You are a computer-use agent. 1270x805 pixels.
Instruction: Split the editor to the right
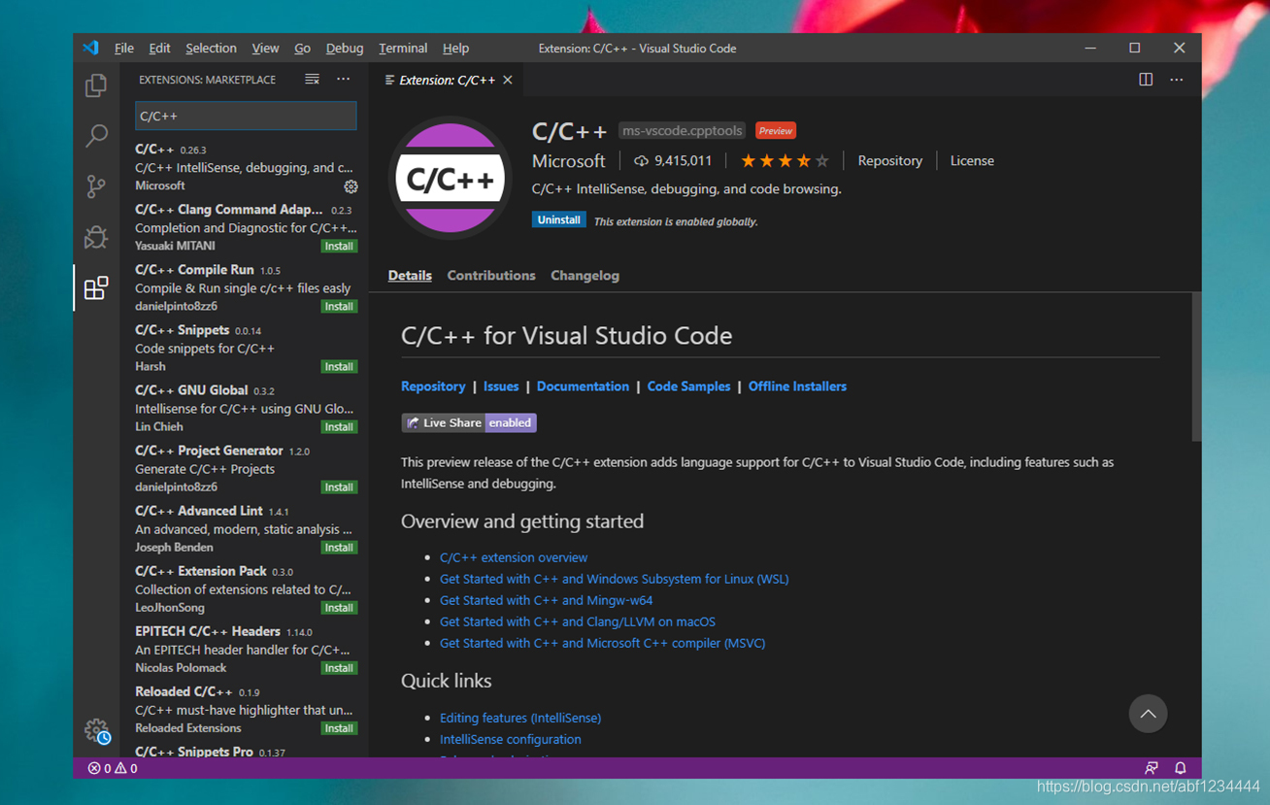point(1146,80)
